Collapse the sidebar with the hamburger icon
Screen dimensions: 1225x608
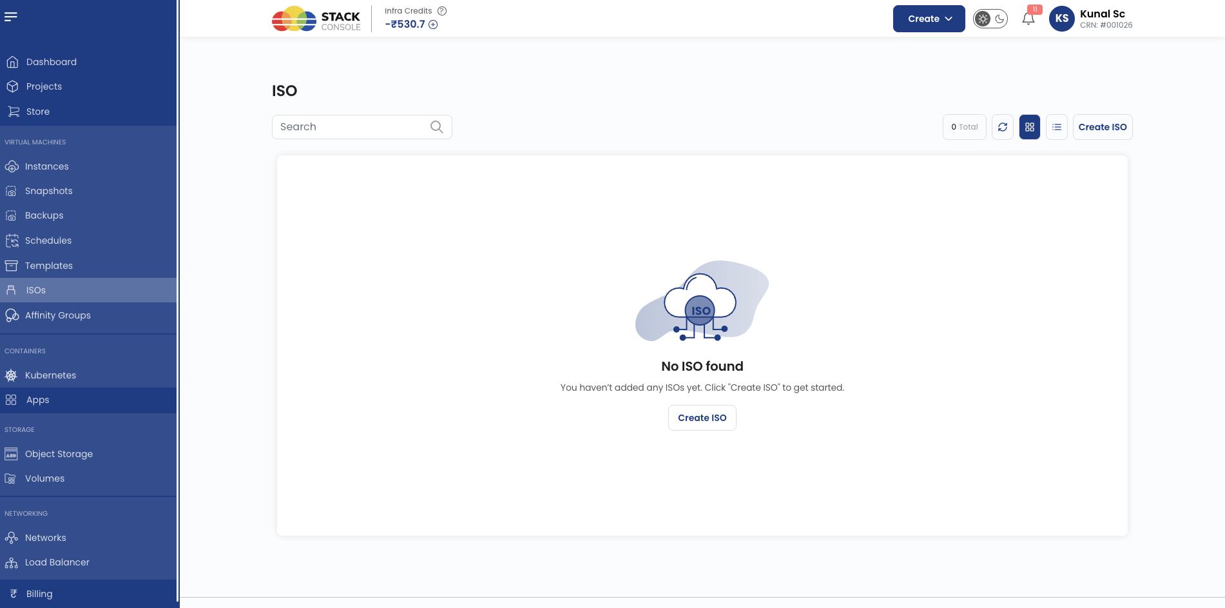click(x=11, y=17)
